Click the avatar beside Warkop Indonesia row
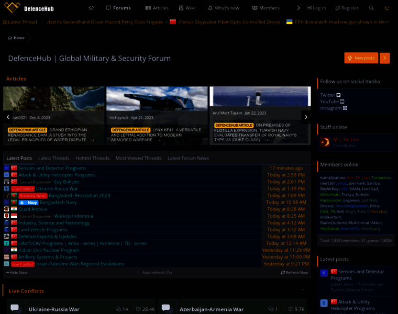398x314 pixels. tap(7, 216)
